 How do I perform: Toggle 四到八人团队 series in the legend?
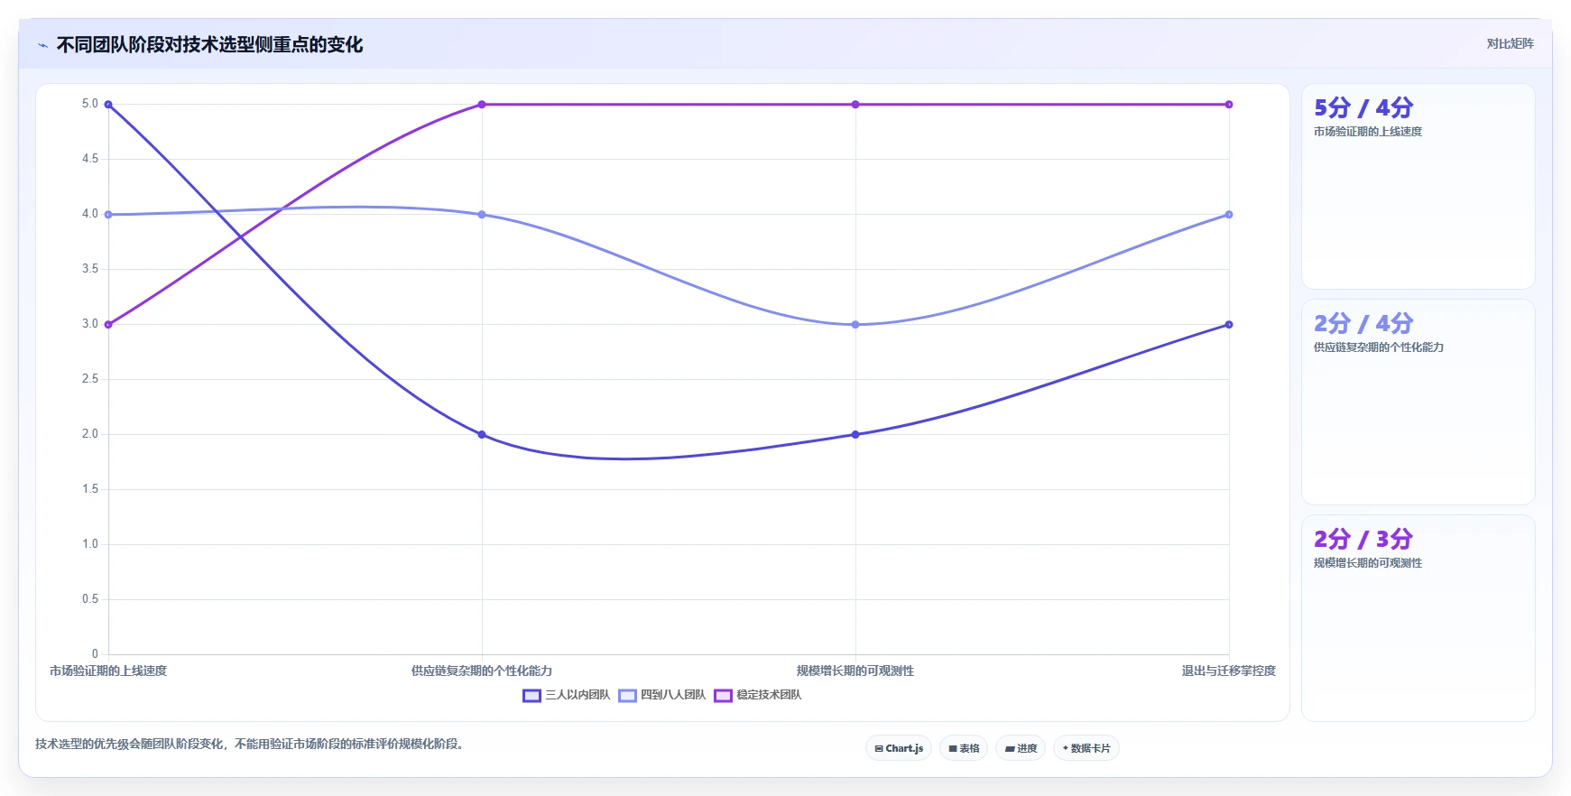click(x=662, y=695)
